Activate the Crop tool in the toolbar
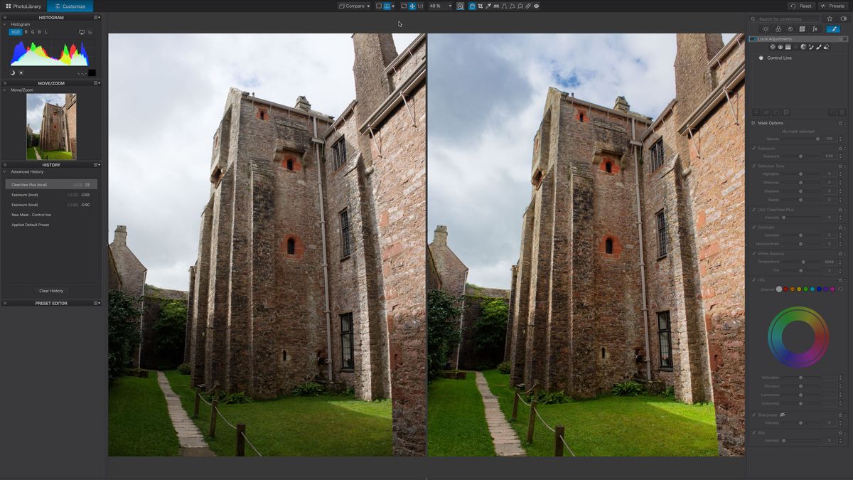 tap(481, 6)
